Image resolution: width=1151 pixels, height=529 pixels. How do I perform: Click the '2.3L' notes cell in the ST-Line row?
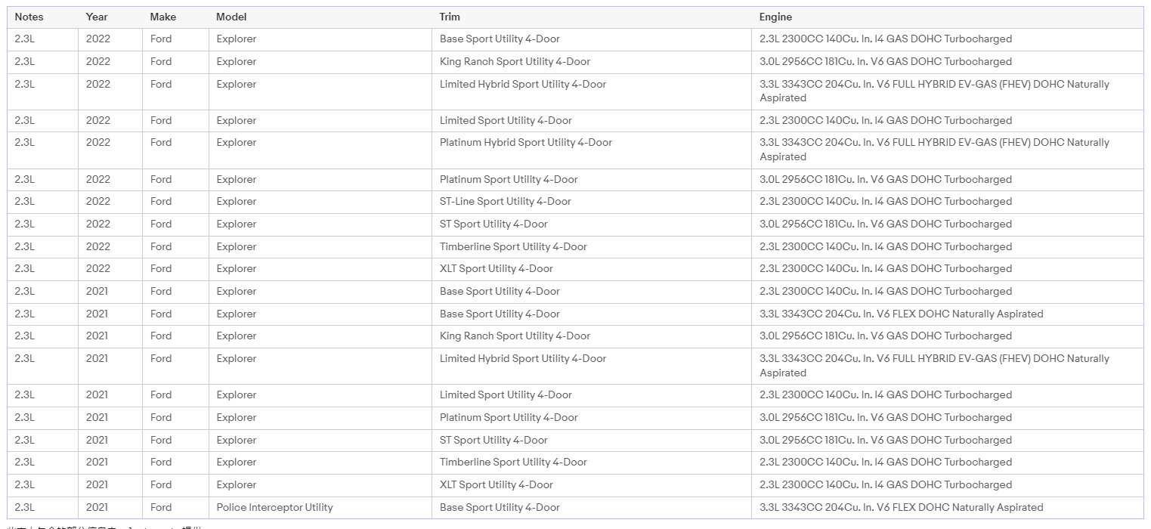24,201
